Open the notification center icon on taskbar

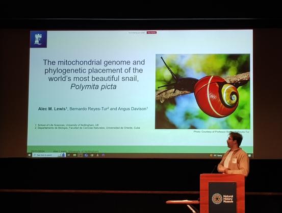click(250, 155)
